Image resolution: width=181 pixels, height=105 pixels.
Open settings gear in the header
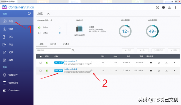tap(163, 8)
